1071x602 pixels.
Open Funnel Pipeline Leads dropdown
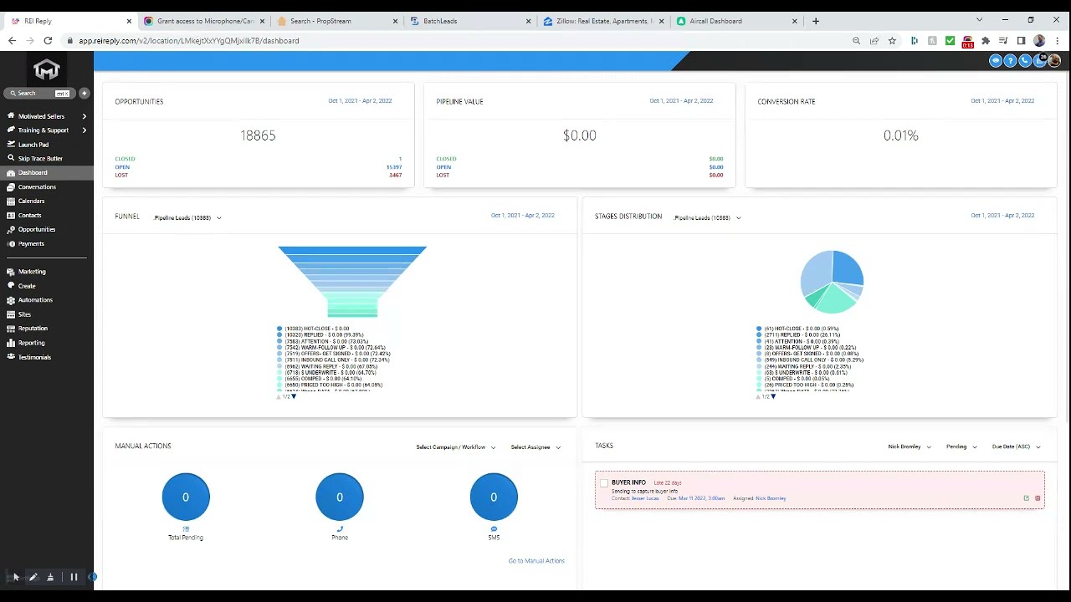pos(187,217)
